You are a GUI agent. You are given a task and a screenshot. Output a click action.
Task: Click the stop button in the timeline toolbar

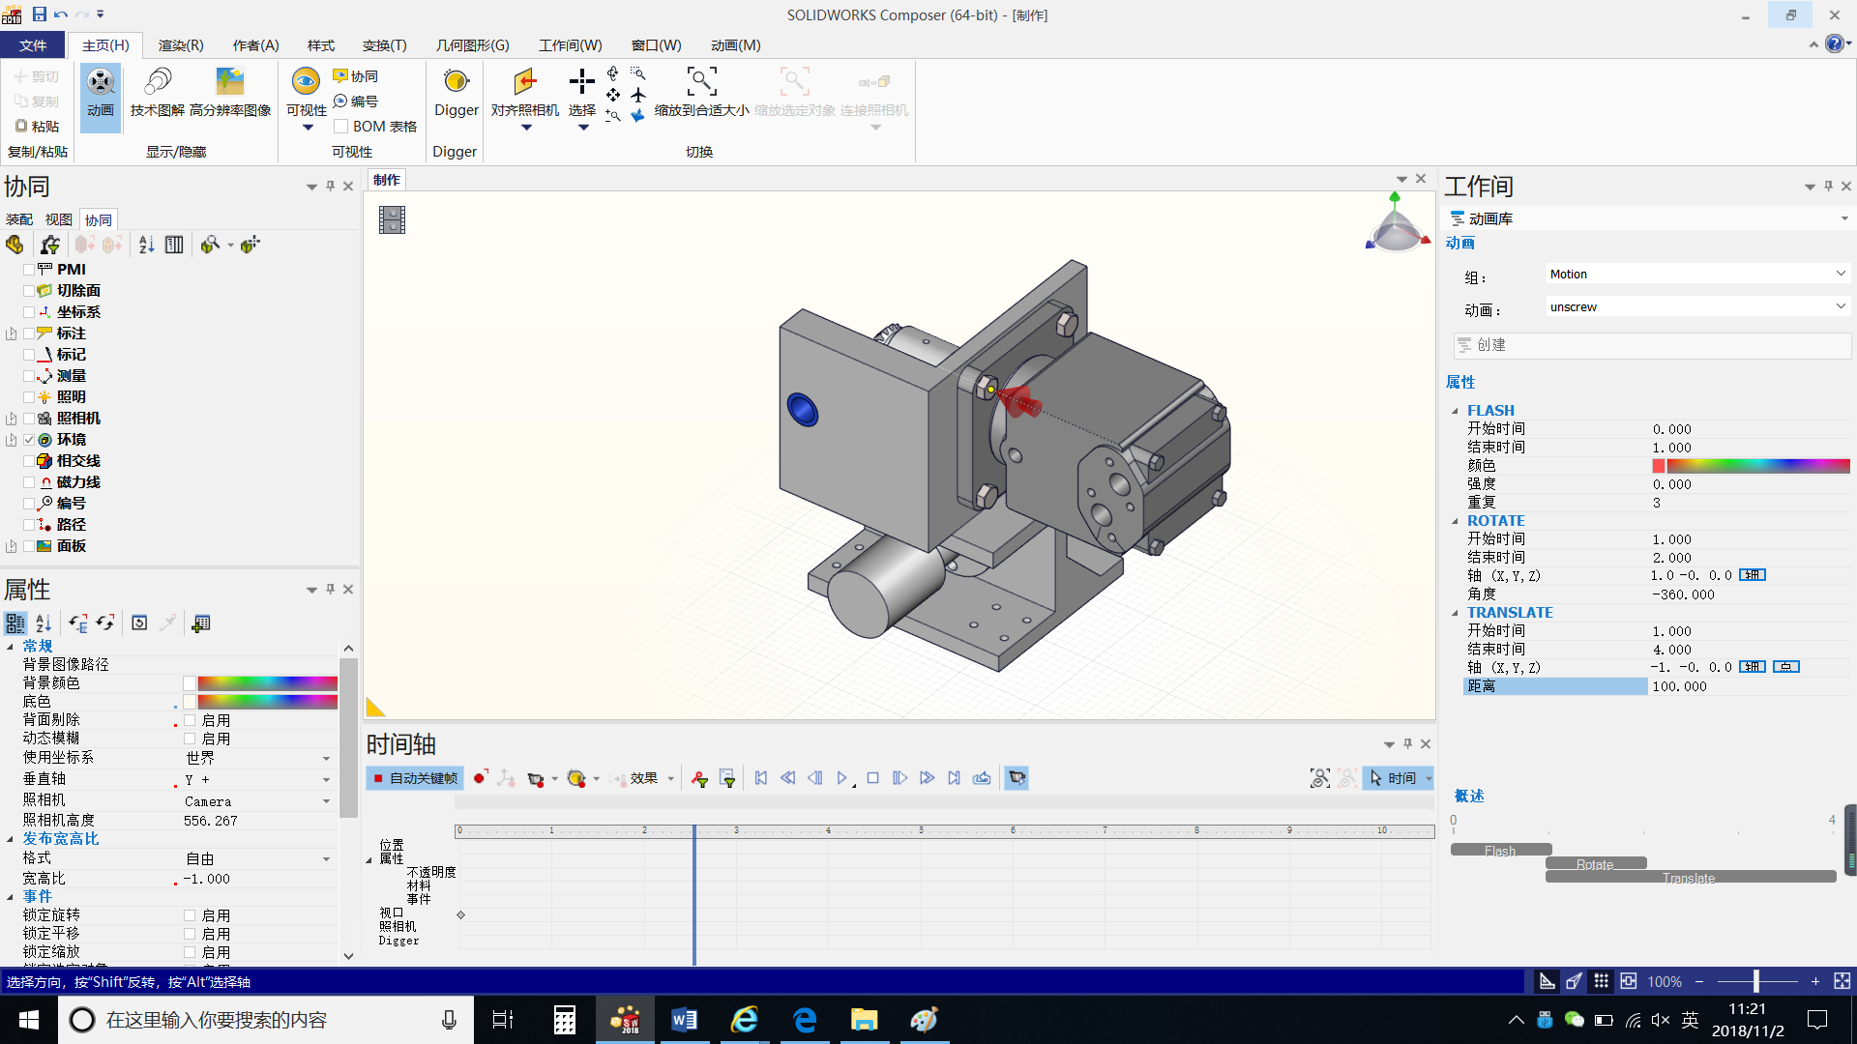coord(872,777)
